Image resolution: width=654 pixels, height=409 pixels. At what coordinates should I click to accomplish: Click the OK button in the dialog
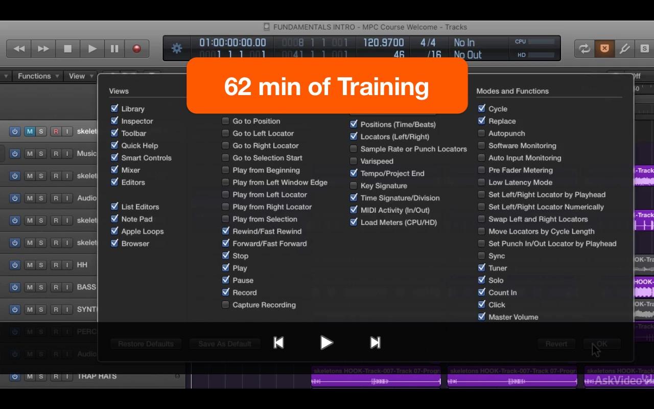(602, 344)
